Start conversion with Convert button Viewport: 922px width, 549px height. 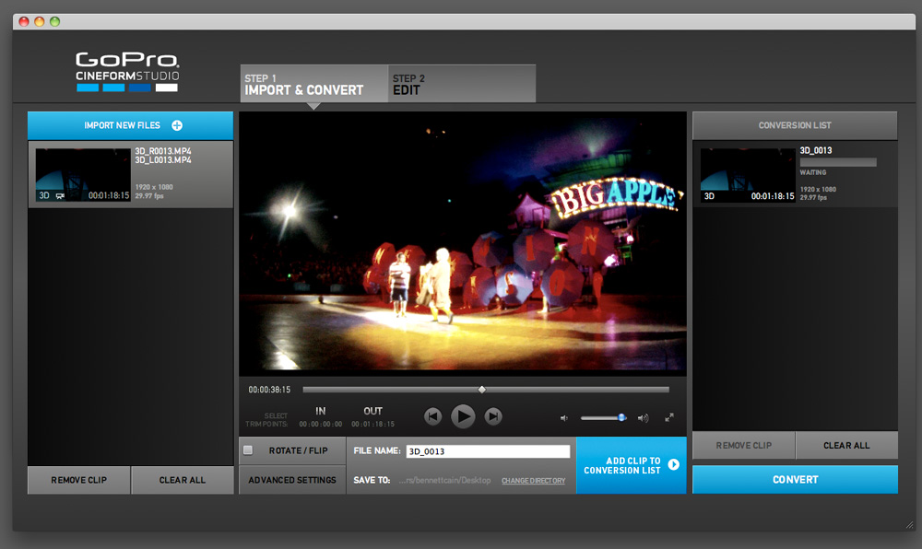[795, 480]
